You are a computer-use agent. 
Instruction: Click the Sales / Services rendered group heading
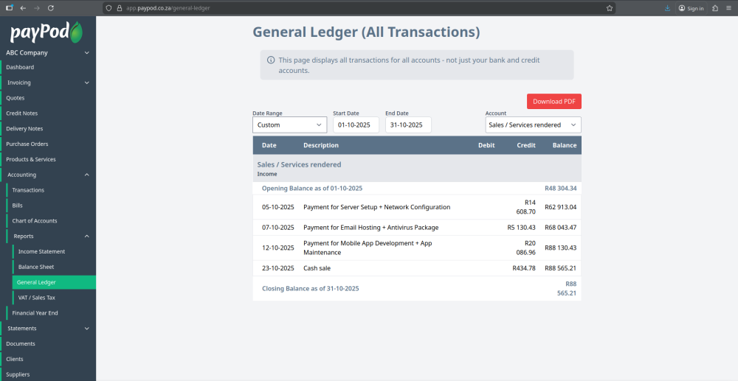[299, 164]
